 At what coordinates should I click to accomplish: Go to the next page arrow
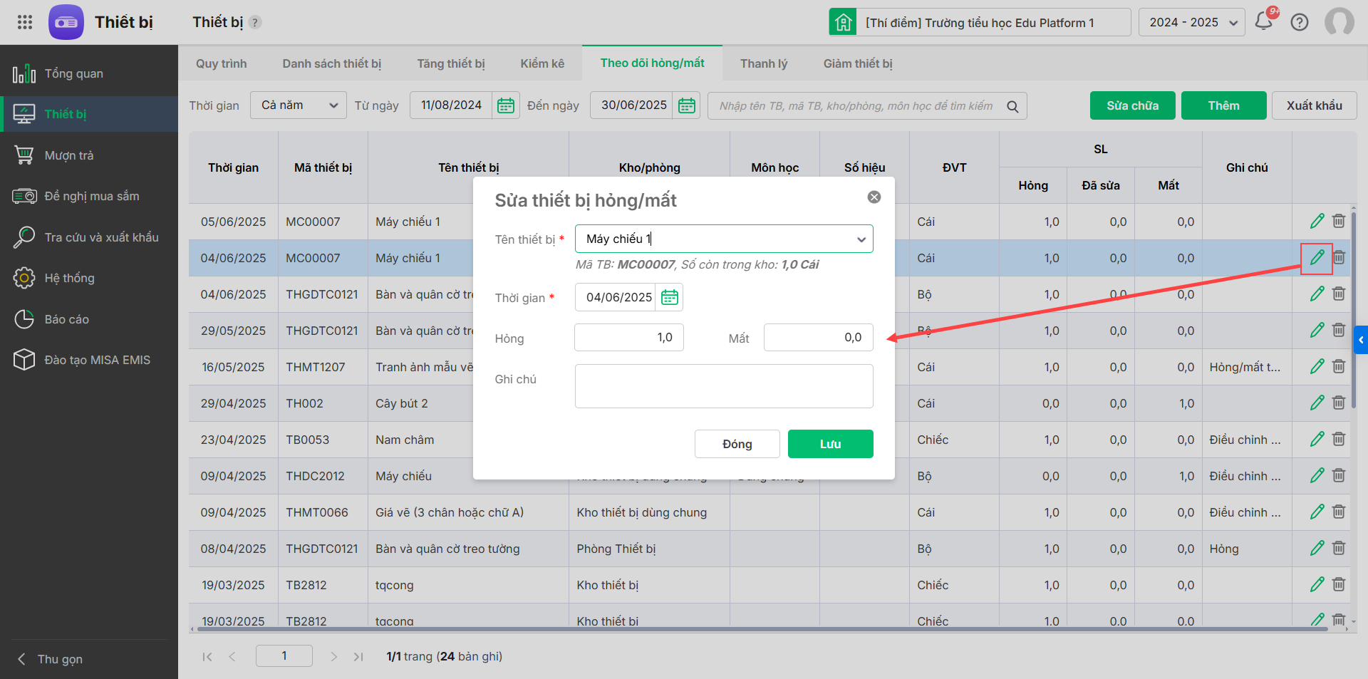tap(333, 656)
